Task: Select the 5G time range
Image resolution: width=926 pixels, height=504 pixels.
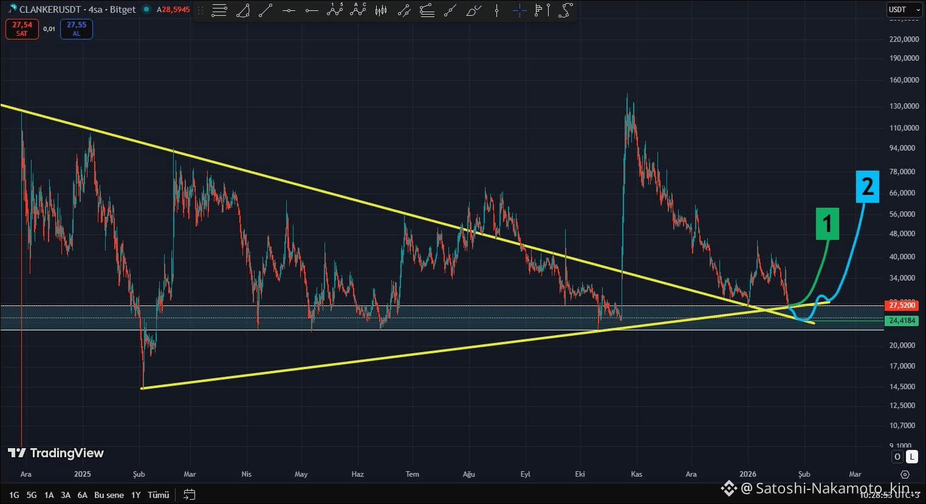Action: [32, 495]
